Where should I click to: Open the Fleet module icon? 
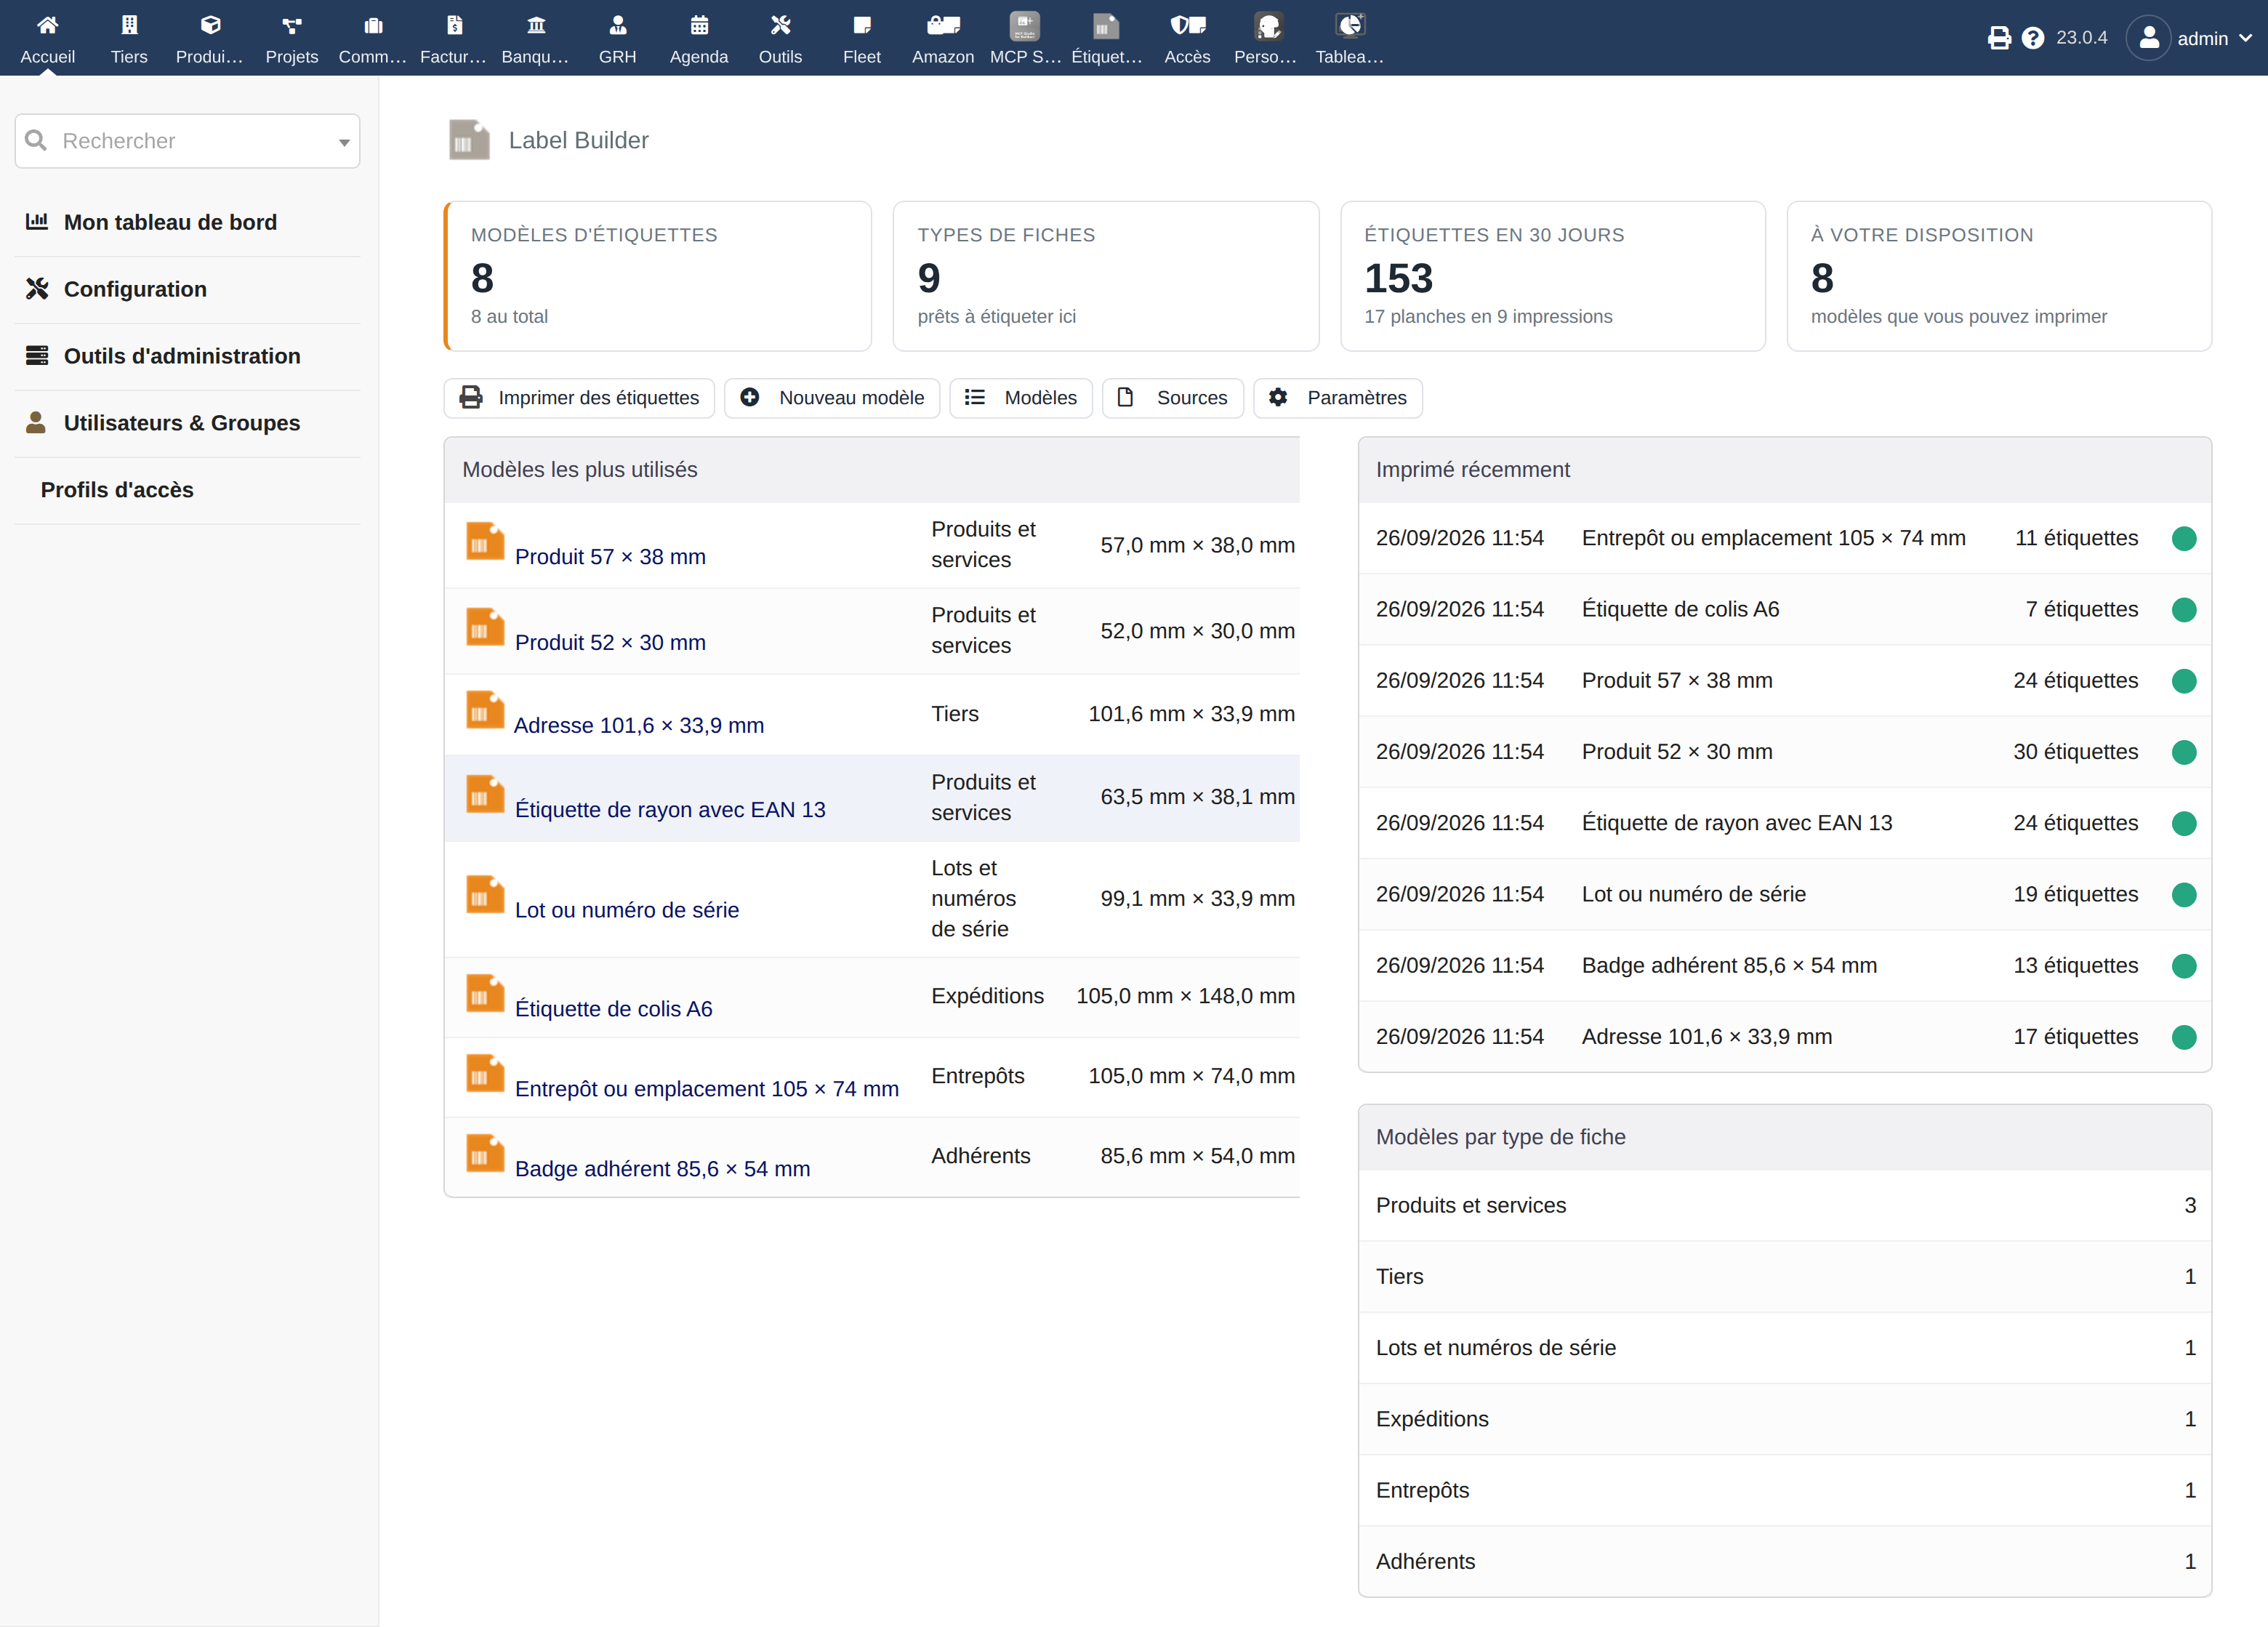tap(861, 25)
